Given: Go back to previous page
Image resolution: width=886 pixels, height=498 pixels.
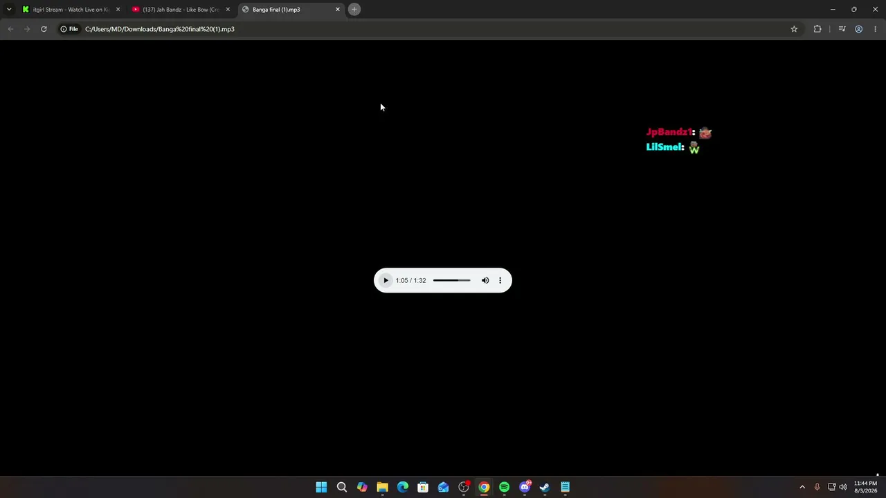Looking at the screenshot, I should [x=10, y=29].
